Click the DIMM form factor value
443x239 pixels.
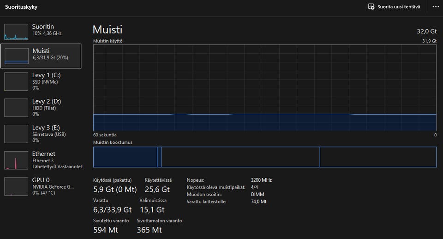[x=257, y=195]
